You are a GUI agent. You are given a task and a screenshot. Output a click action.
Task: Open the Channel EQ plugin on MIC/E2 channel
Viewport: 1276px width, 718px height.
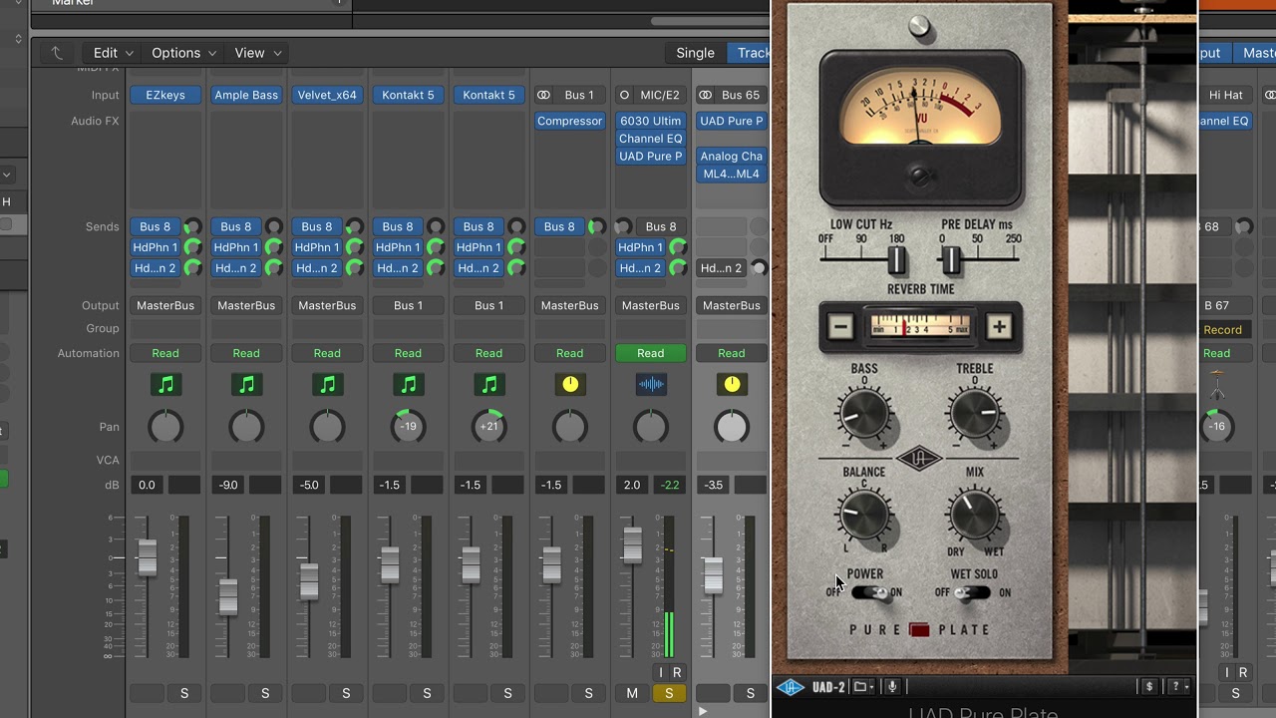click(651, 139)
